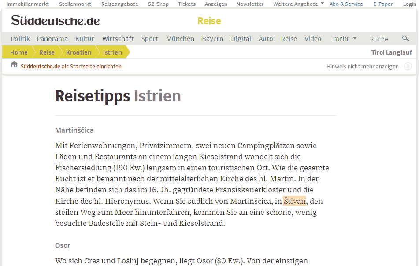Dismiss the hint with the circled X

(x=408, y=66)
